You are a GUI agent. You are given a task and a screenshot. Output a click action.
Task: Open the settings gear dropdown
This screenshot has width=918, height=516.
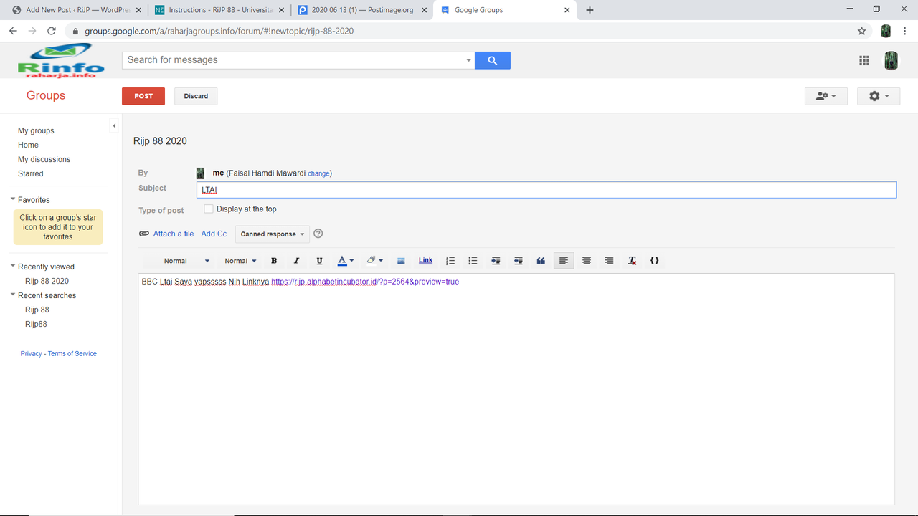point(879,96)
